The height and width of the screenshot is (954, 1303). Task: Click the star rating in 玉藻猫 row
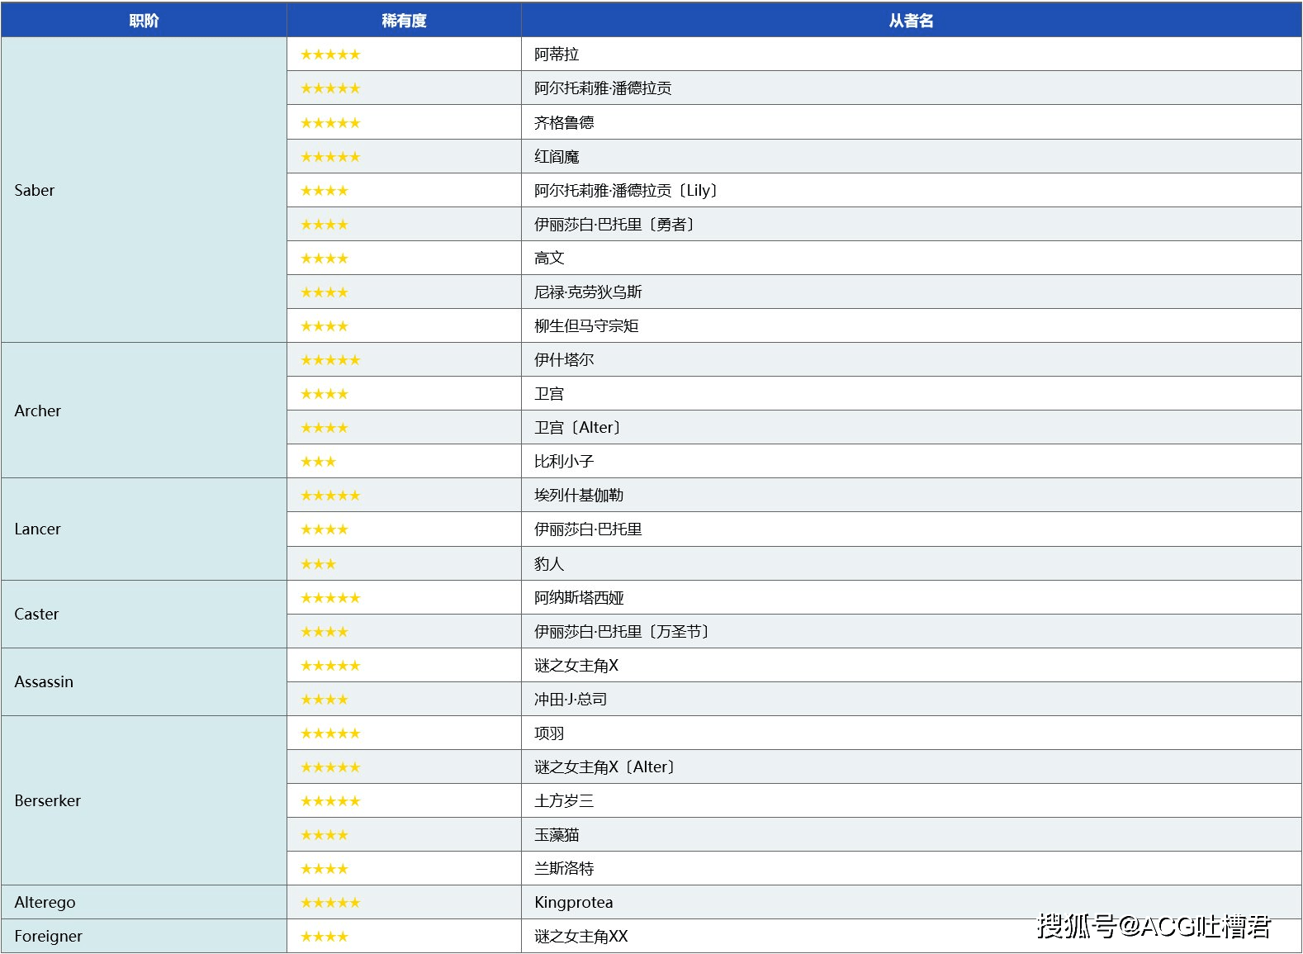(x=325, y=834)
